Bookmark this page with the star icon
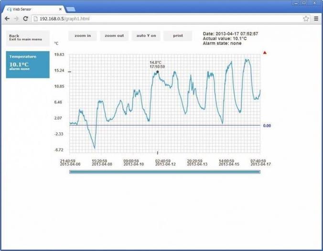 (x=306, y=19)
